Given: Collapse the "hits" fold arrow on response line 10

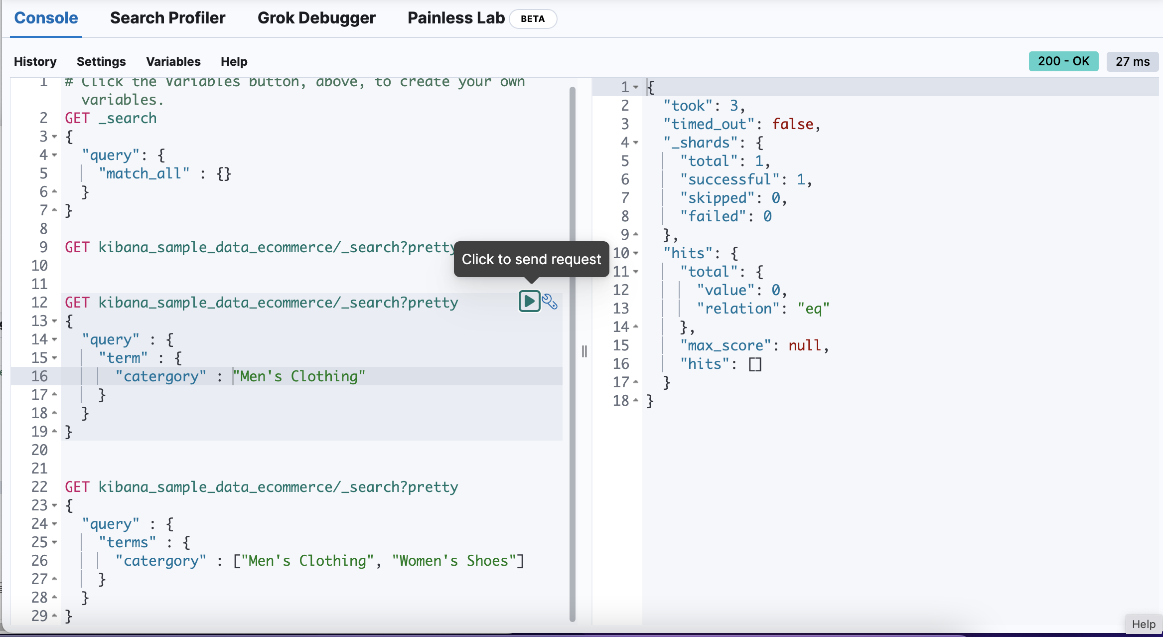Looking at the screenshot, I should 636,253.
